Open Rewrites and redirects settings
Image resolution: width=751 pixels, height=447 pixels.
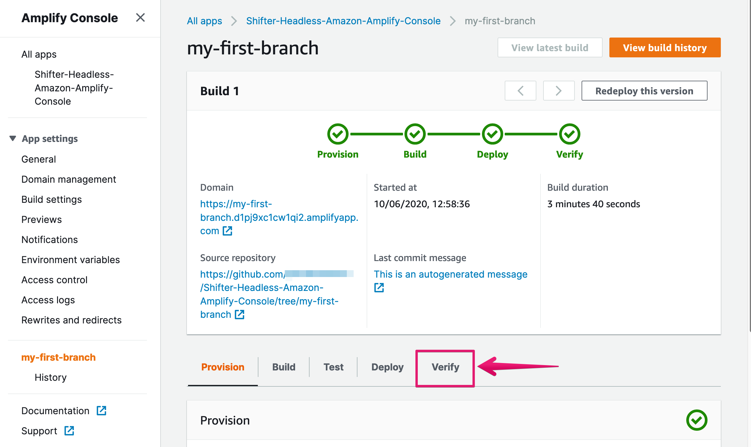point(71,320)
